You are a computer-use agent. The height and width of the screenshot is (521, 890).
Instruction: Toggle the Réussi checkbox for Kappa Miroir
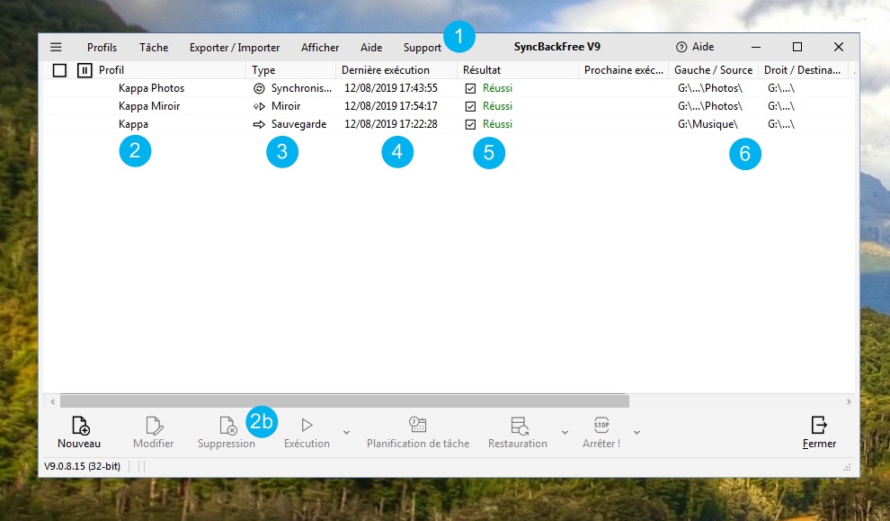pyautogui.click(x=470, y=106)
